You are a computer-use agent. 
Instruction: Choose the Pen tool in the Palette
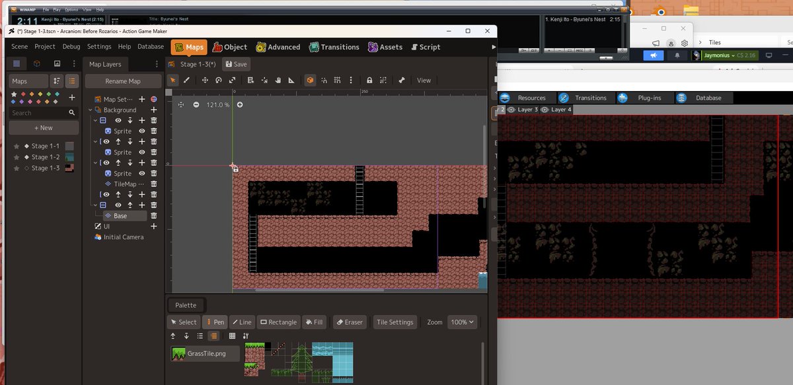tap(215, 322)
